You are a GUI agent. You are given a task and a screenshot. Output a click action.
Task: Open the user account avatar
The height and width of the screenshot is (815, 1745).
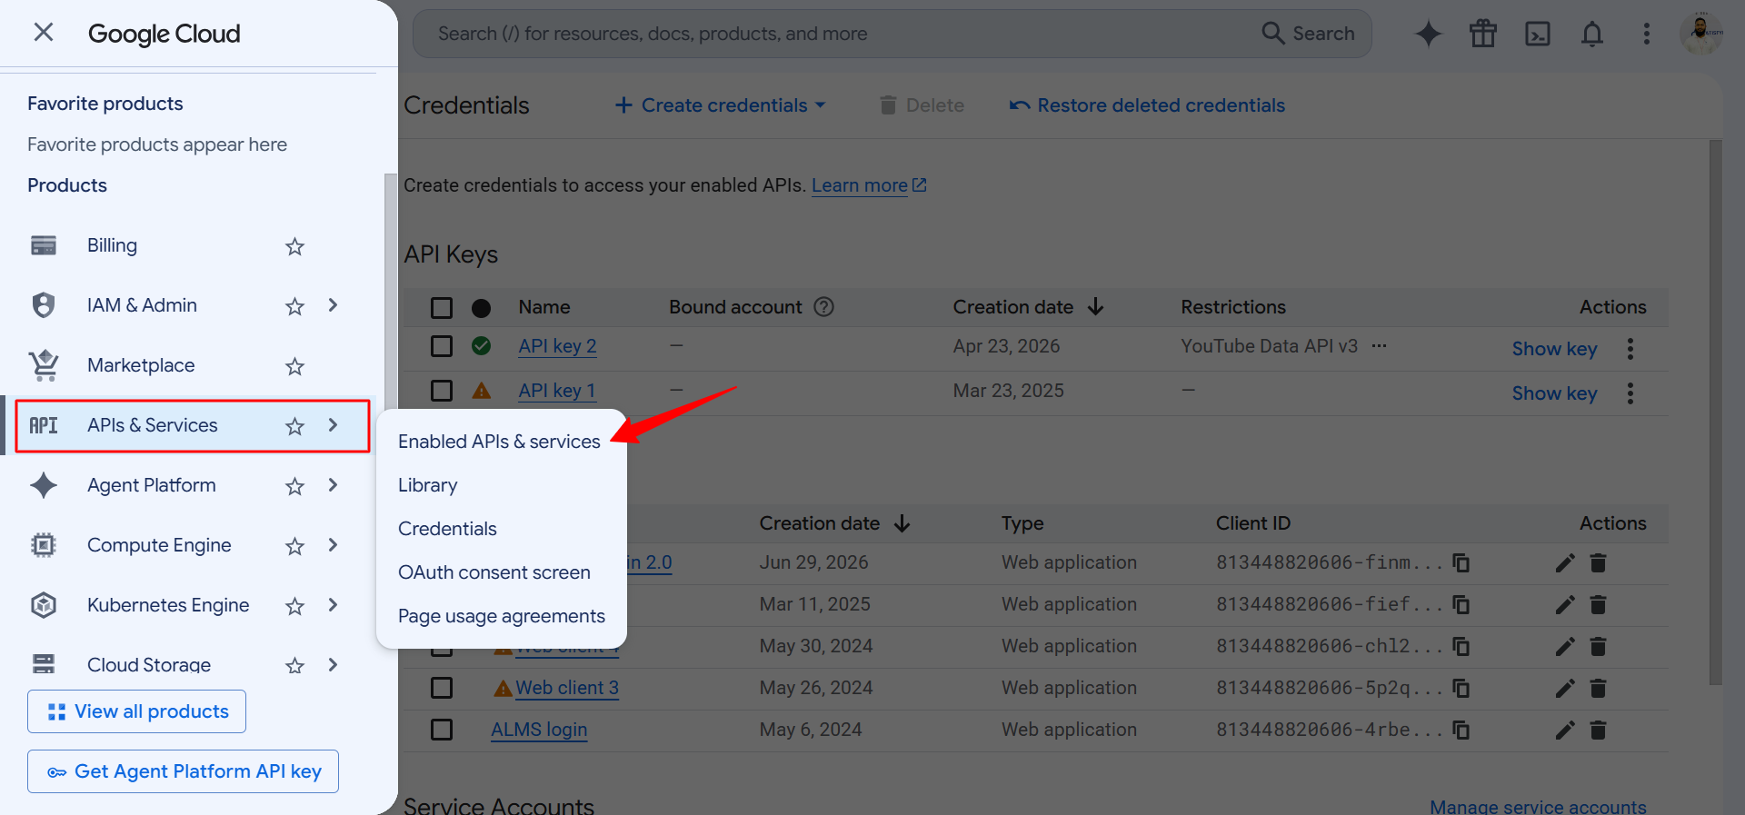click(x=1701, y=34)
